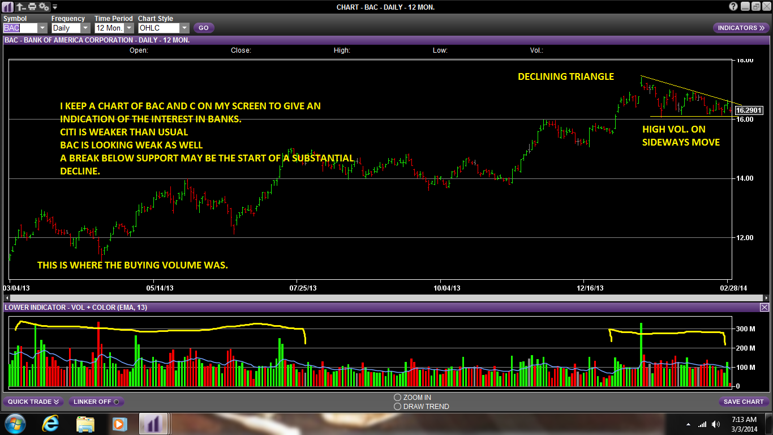Open Internet Explorer from the taskbar
Viewport: 773px width, 435px height.
click(50, 423)
